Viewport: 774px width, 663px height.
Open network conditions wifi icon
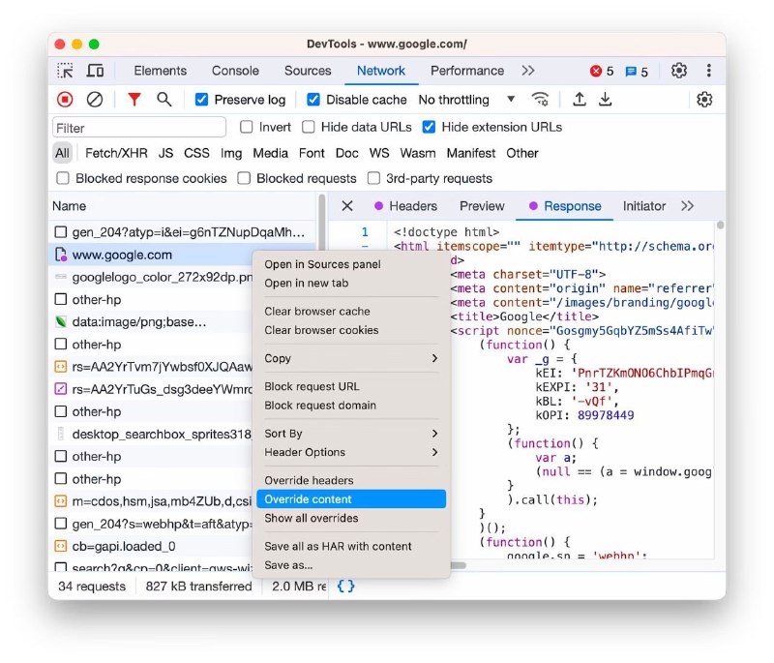point(540,100)
